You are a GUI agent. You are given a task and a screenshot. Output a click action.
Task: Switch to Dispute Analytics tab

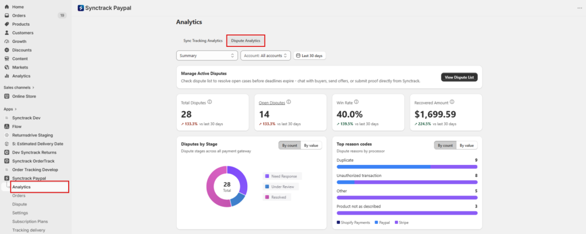(246, 41)
